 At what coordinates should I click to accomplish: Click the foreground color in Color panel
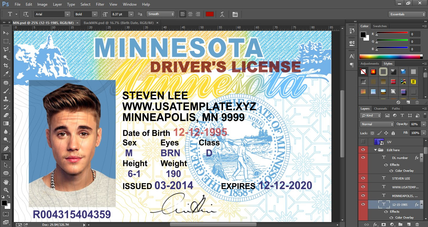click(363, 34)
